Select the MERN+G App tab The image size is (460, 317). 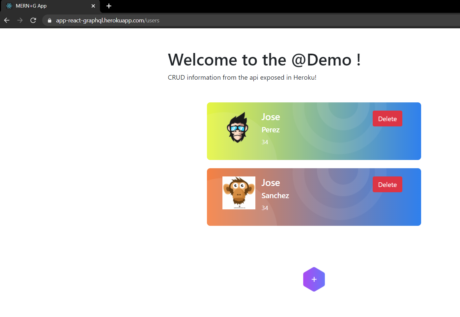coord(49,6)
